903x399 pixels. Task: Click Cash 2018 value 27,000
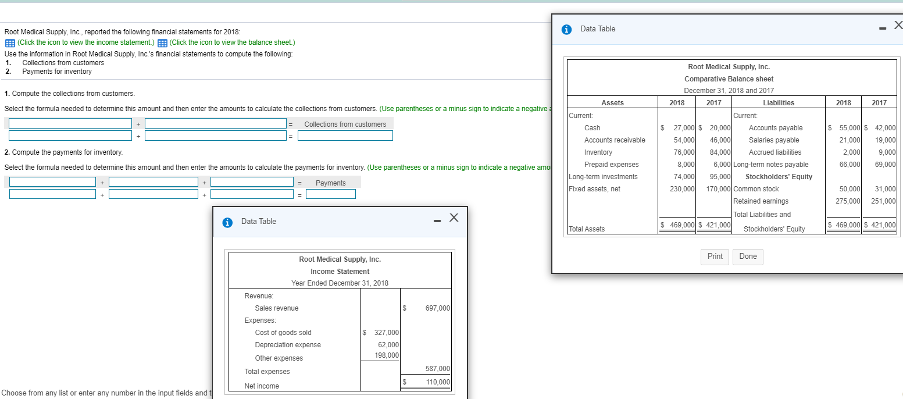click(684, 128)
